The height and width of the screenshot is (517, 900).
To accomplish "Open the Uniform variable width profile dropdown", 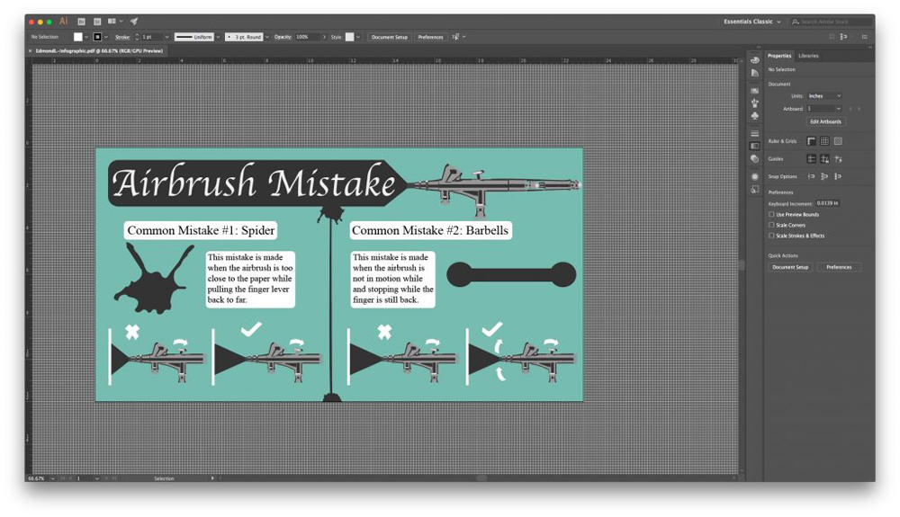I will pyautogui.click(x=218, y=37).
